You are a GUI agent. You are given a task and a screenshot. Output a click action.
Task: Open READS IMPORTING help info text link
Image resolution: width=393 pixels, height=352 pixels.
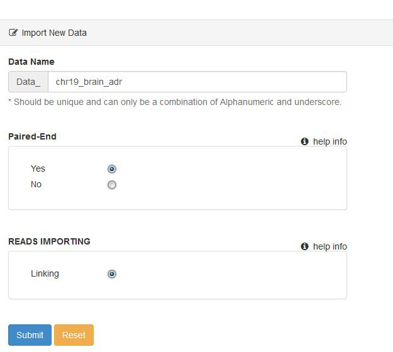(330, 246)
